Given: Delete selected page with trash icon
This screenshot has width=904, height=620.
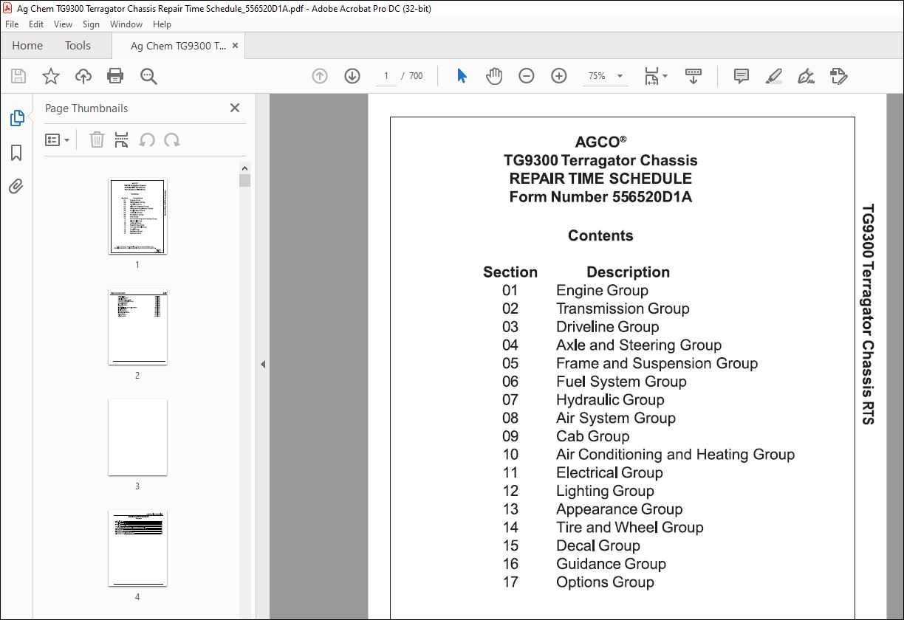Looking at the screenshot, I should pos(97,139).
